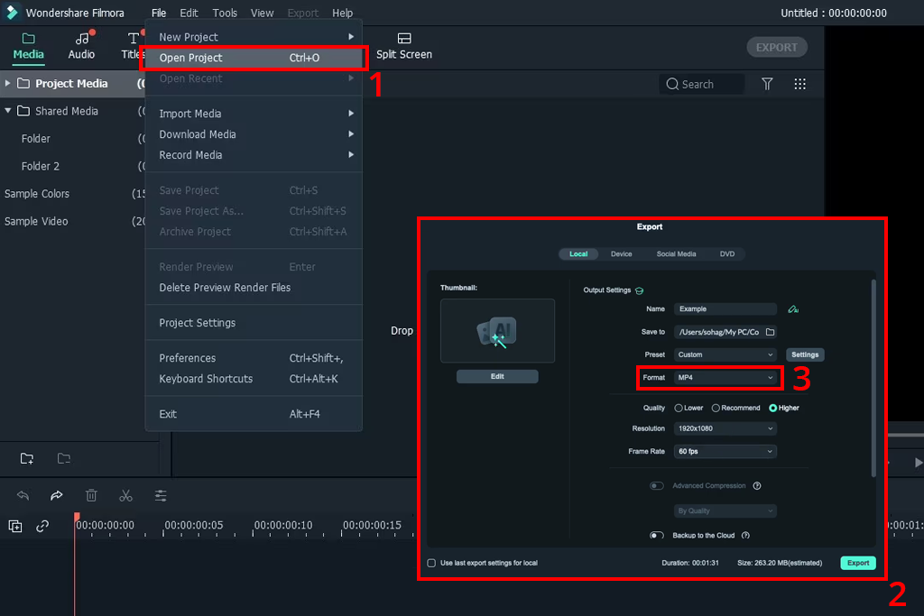Open Preferences from File menu
Image resolution: width=924 pixels, height=616 pixels.
coord(254,358)
